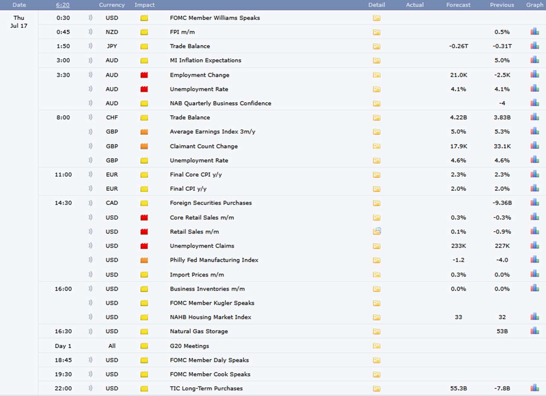Click the Thu Jul 17 date cell

(19, 22)
